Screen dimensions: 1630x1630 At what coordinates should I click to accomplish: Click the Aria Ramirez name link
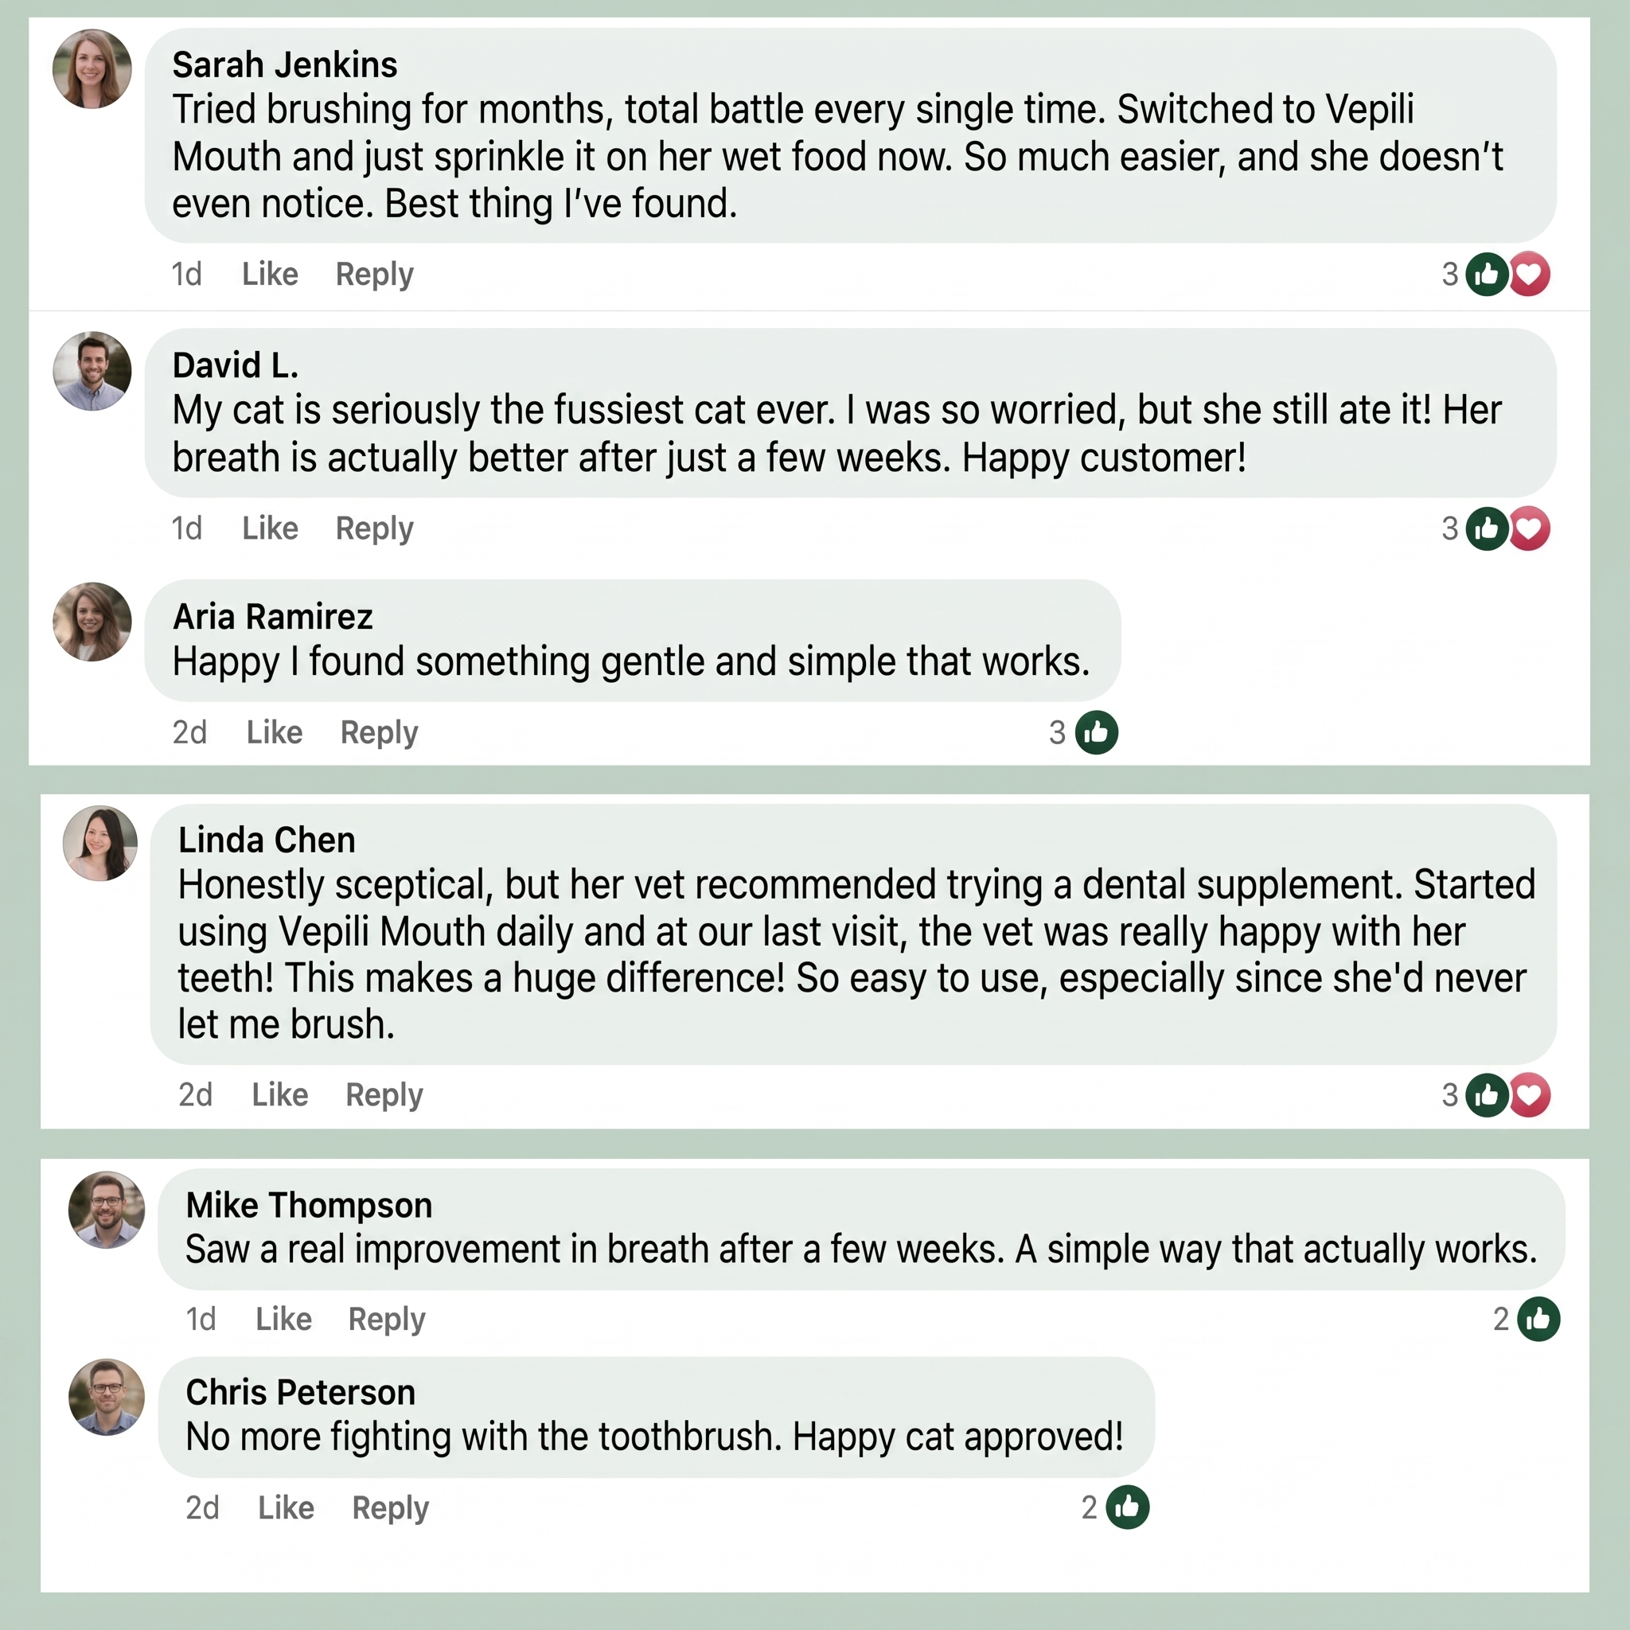272,617
